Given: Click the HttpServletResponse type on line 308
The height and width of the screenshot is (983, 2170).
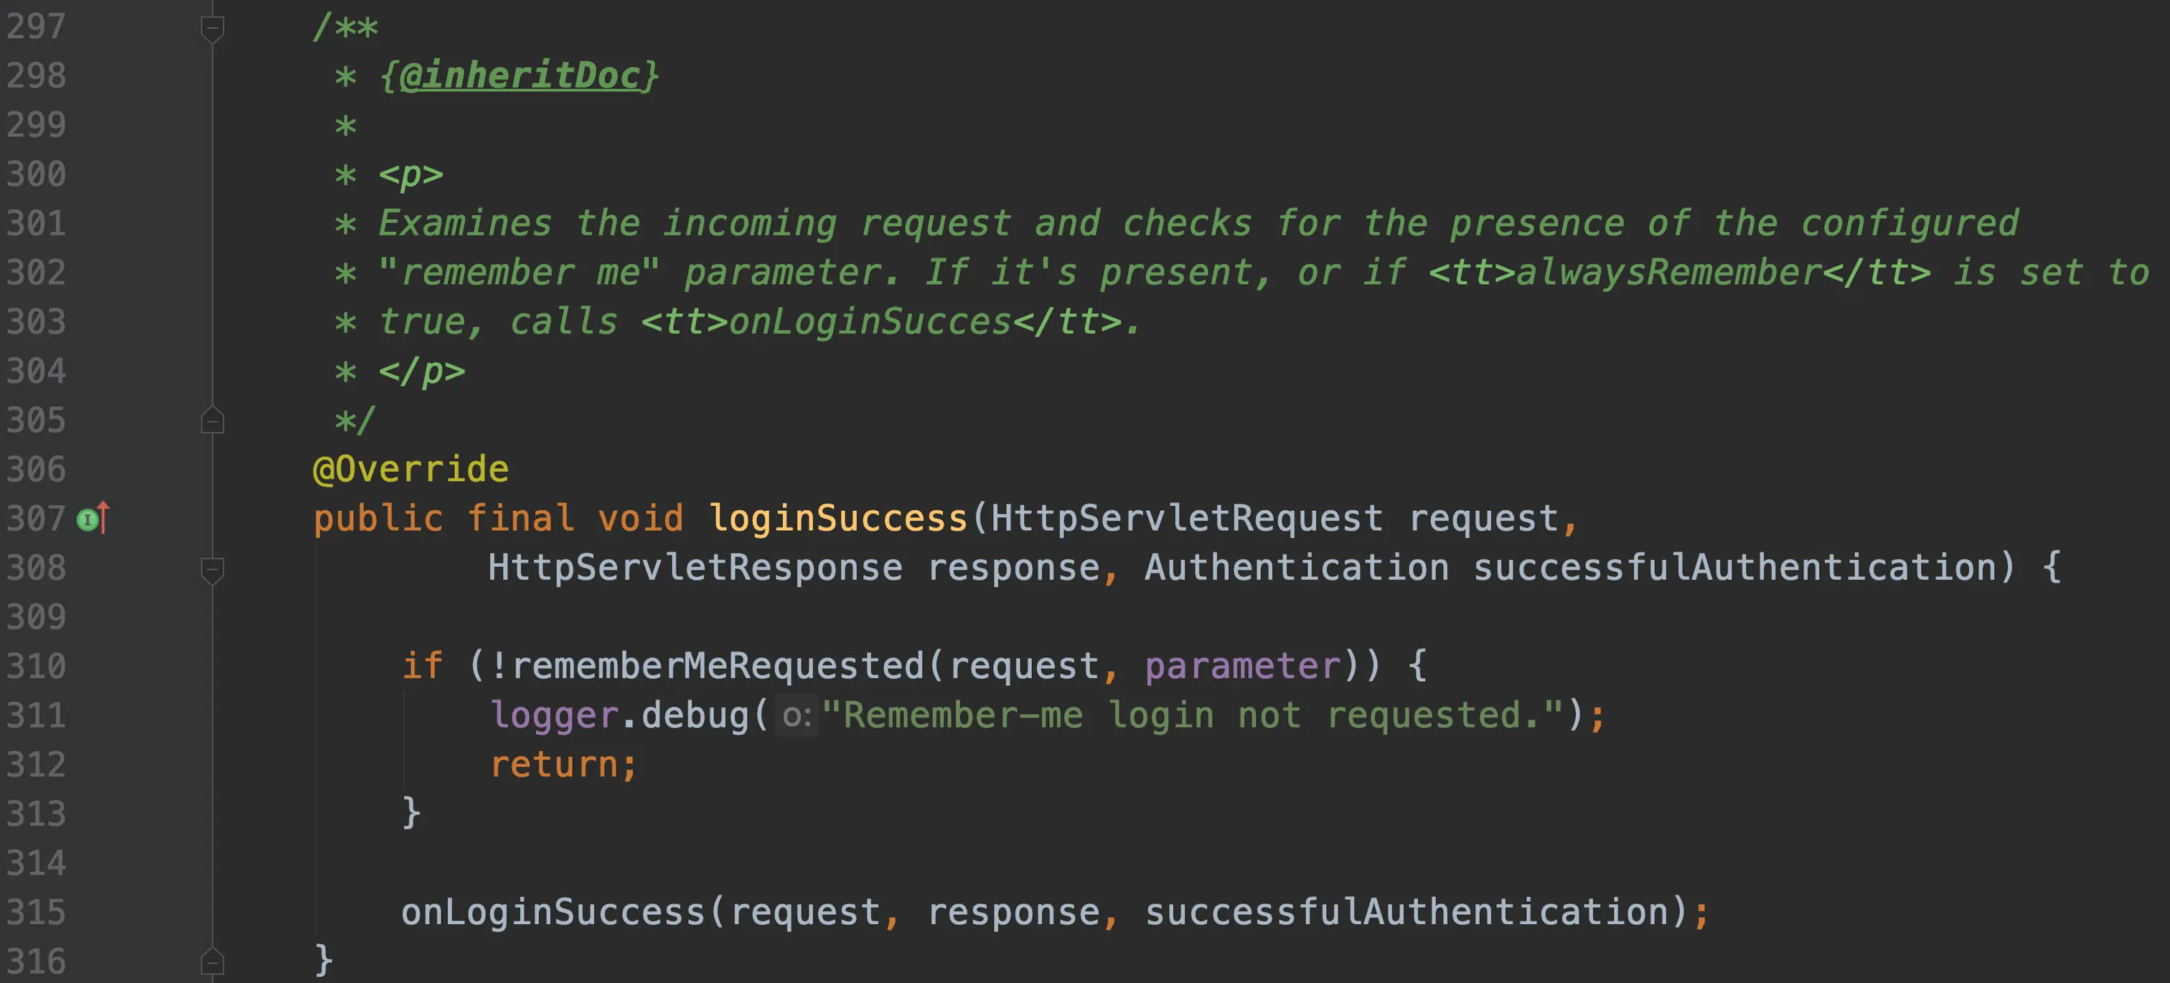Looking at the screenshot, I should coord(695,567).
